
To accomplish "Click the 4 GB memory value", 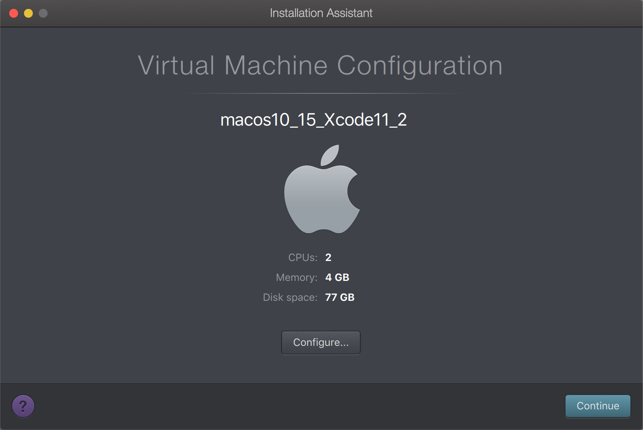I will tap(337, 277).
